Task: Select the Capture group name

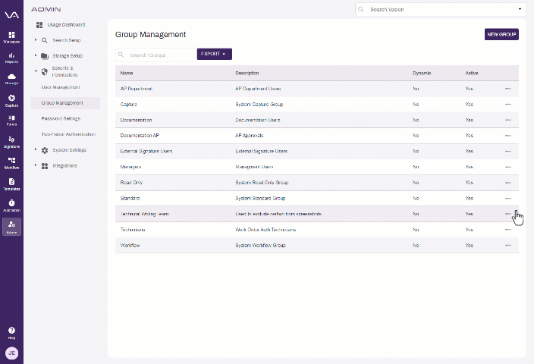Action: [x=128, y=104]
